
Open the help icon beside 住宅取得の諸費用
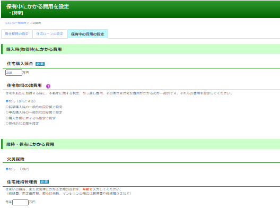[x=48, y=86]
